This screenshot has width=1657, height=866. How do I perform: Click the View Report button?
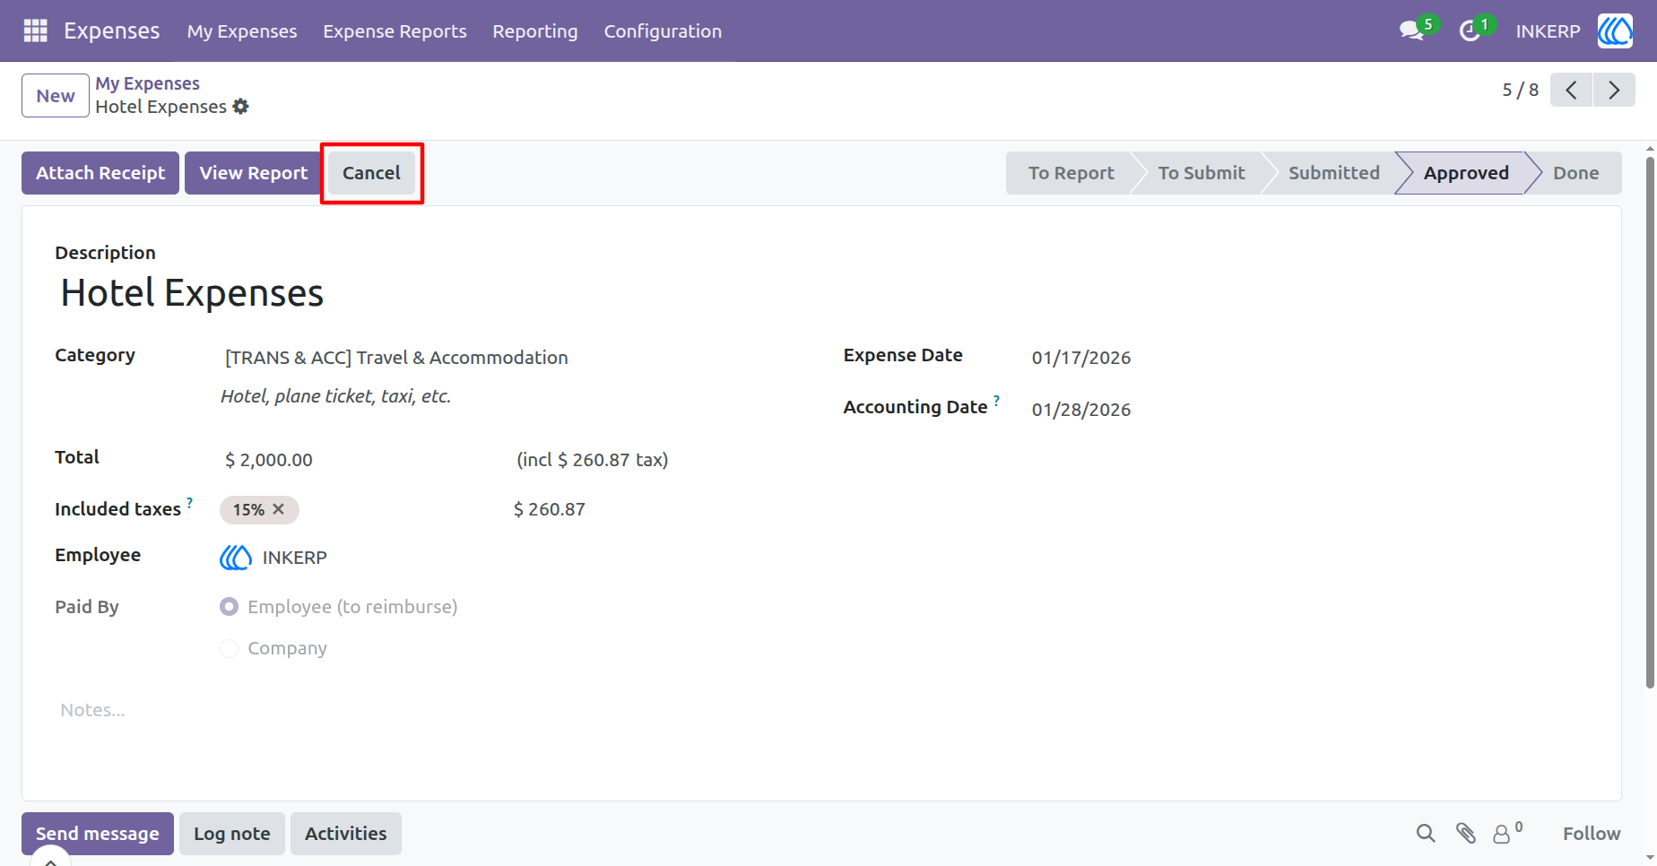click(254, 173)
